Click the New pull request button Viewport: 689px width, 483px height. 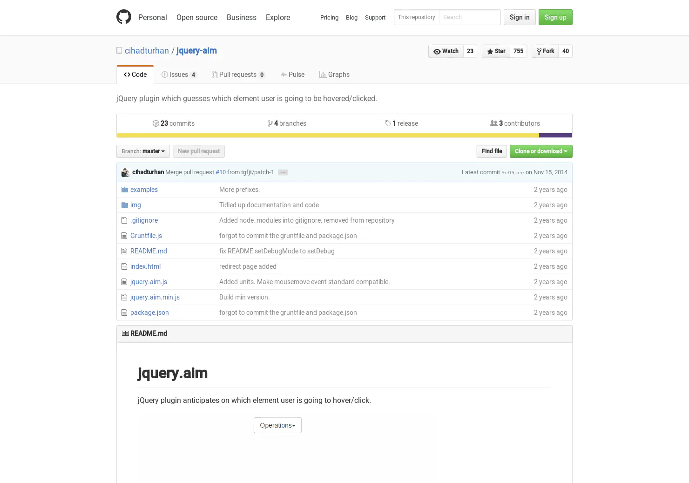click(x=199, y=151)
